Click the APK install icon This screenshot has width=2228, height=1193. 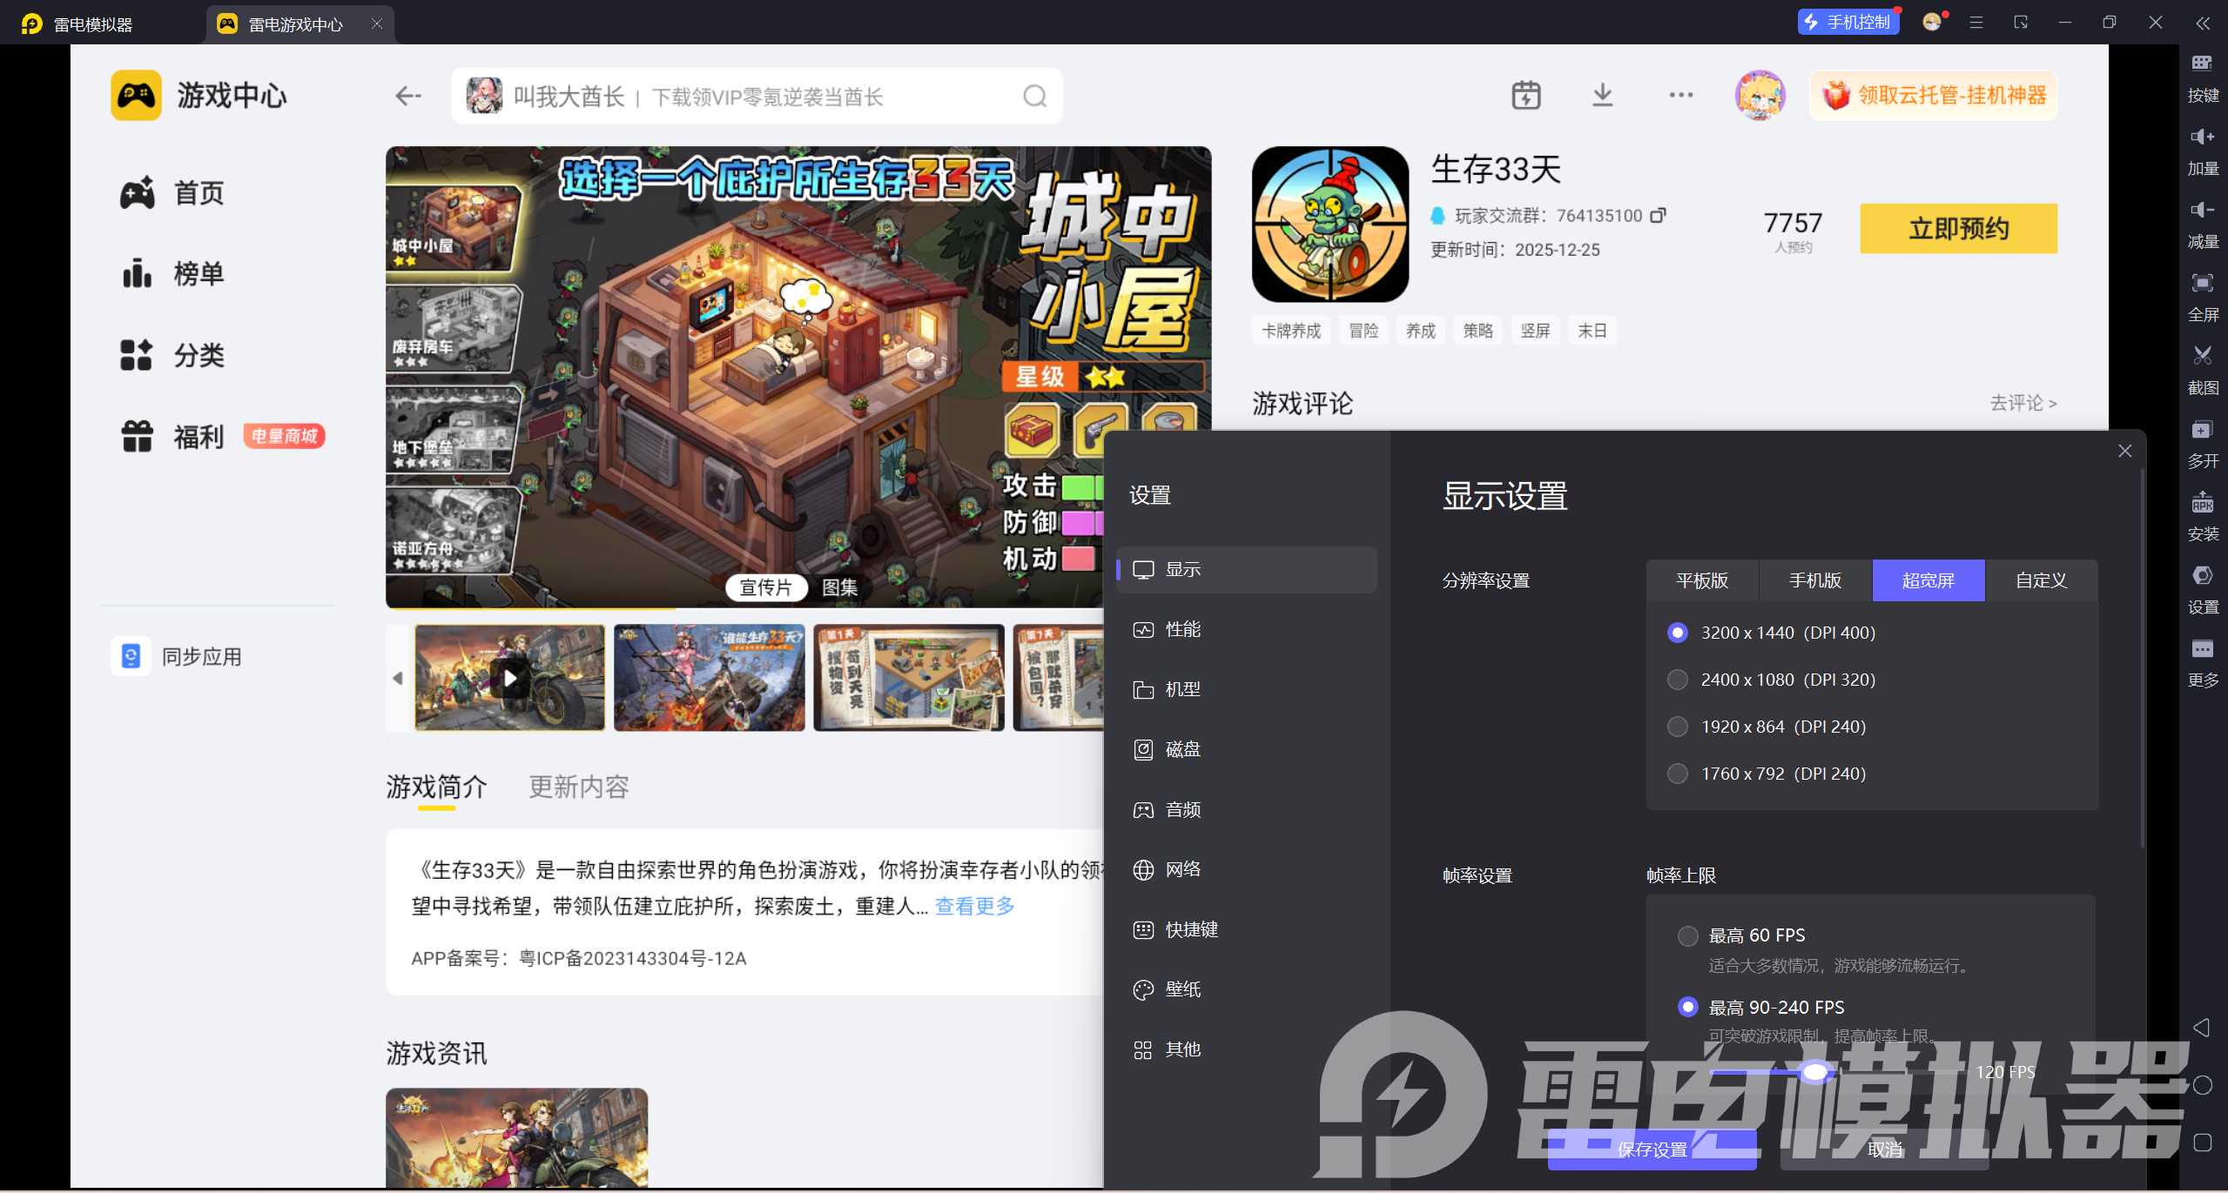(2202, 503)
